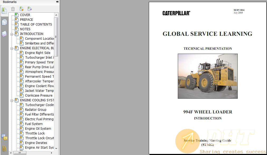Click the bookmarks horizontal scrollbar right arrow

point(52,153)
